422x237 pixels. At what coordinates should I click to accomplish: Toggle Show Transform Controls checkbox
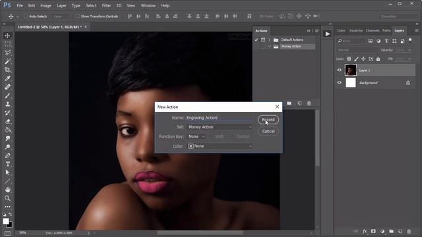coord(78,16)
